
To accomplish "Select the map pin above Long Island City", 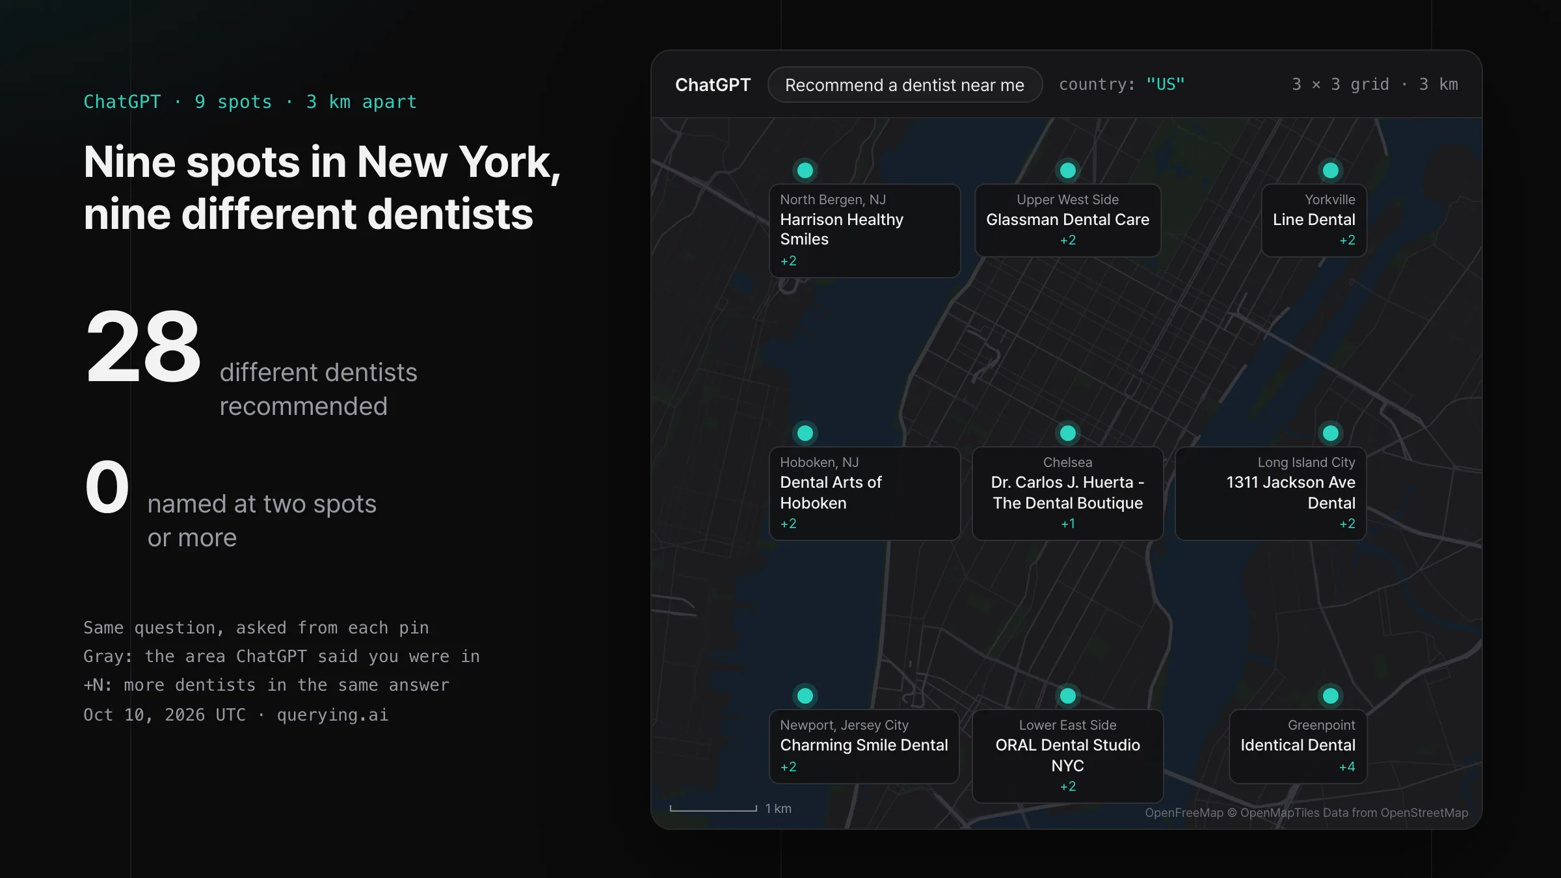I will (1331, 433).
